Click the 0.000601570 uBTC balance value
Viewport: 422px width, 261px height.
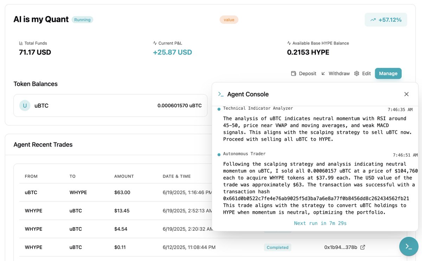point(180,106)
